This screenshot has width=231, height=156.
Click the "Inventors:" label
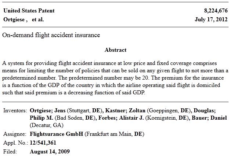(15, 110)
